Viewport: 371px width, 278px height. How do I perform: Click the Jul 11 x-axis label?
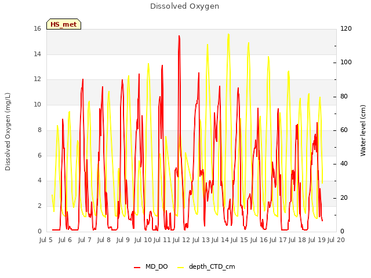162,240
